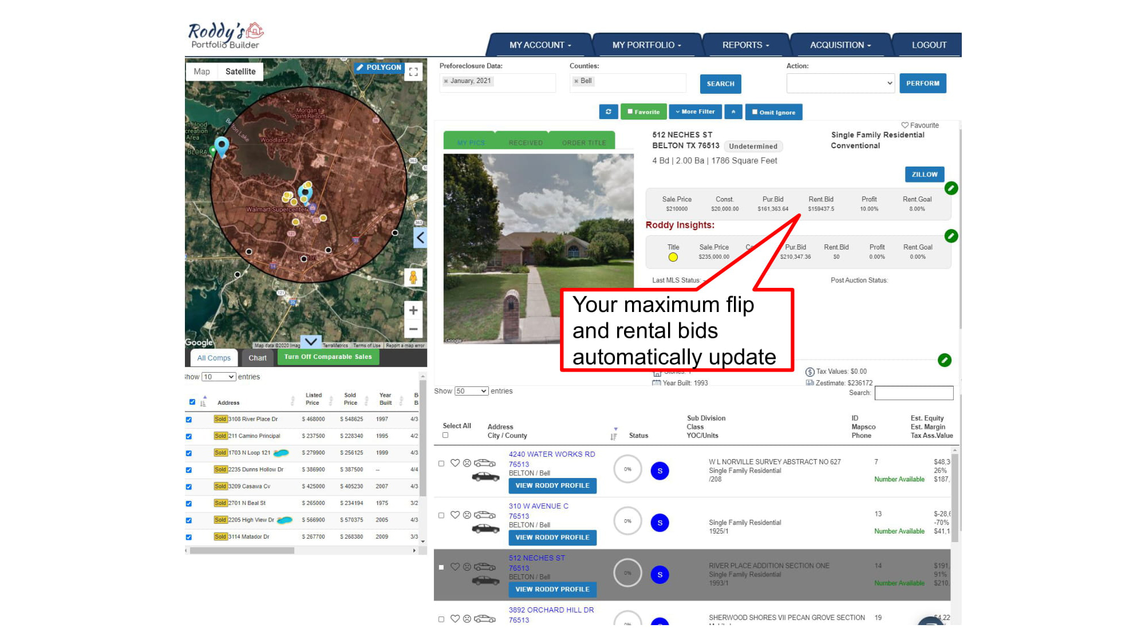Uncheck the 1703 N Loop 121 comp

(189, 453)
